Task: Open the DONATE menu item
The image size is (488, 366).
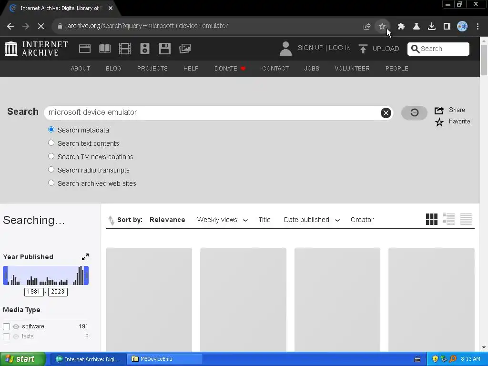Action: pyautogui.click(x=230, y=69)
